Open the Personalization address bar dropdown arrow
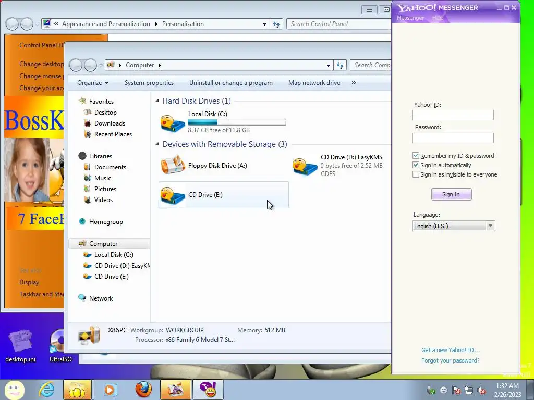534x400 pixels. point(264,24)
